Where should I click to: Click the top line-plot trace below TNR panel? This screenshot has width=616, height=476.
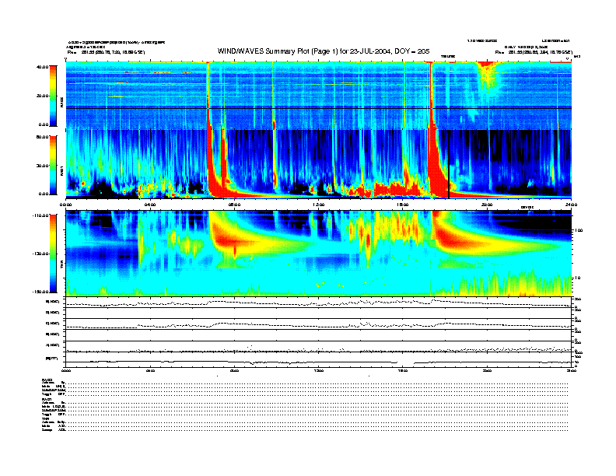pyautogui.click(x=318, y=302)
